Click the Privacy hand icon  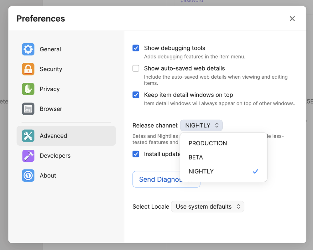point(28,89)
